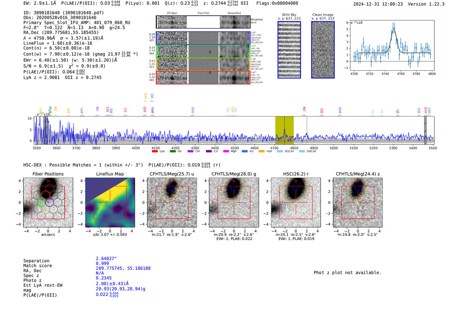This screenshot has width=468, height=318.
Task: Click the EWr: 2, PLAE: 0.022 caption
Action: pos(234,239)
